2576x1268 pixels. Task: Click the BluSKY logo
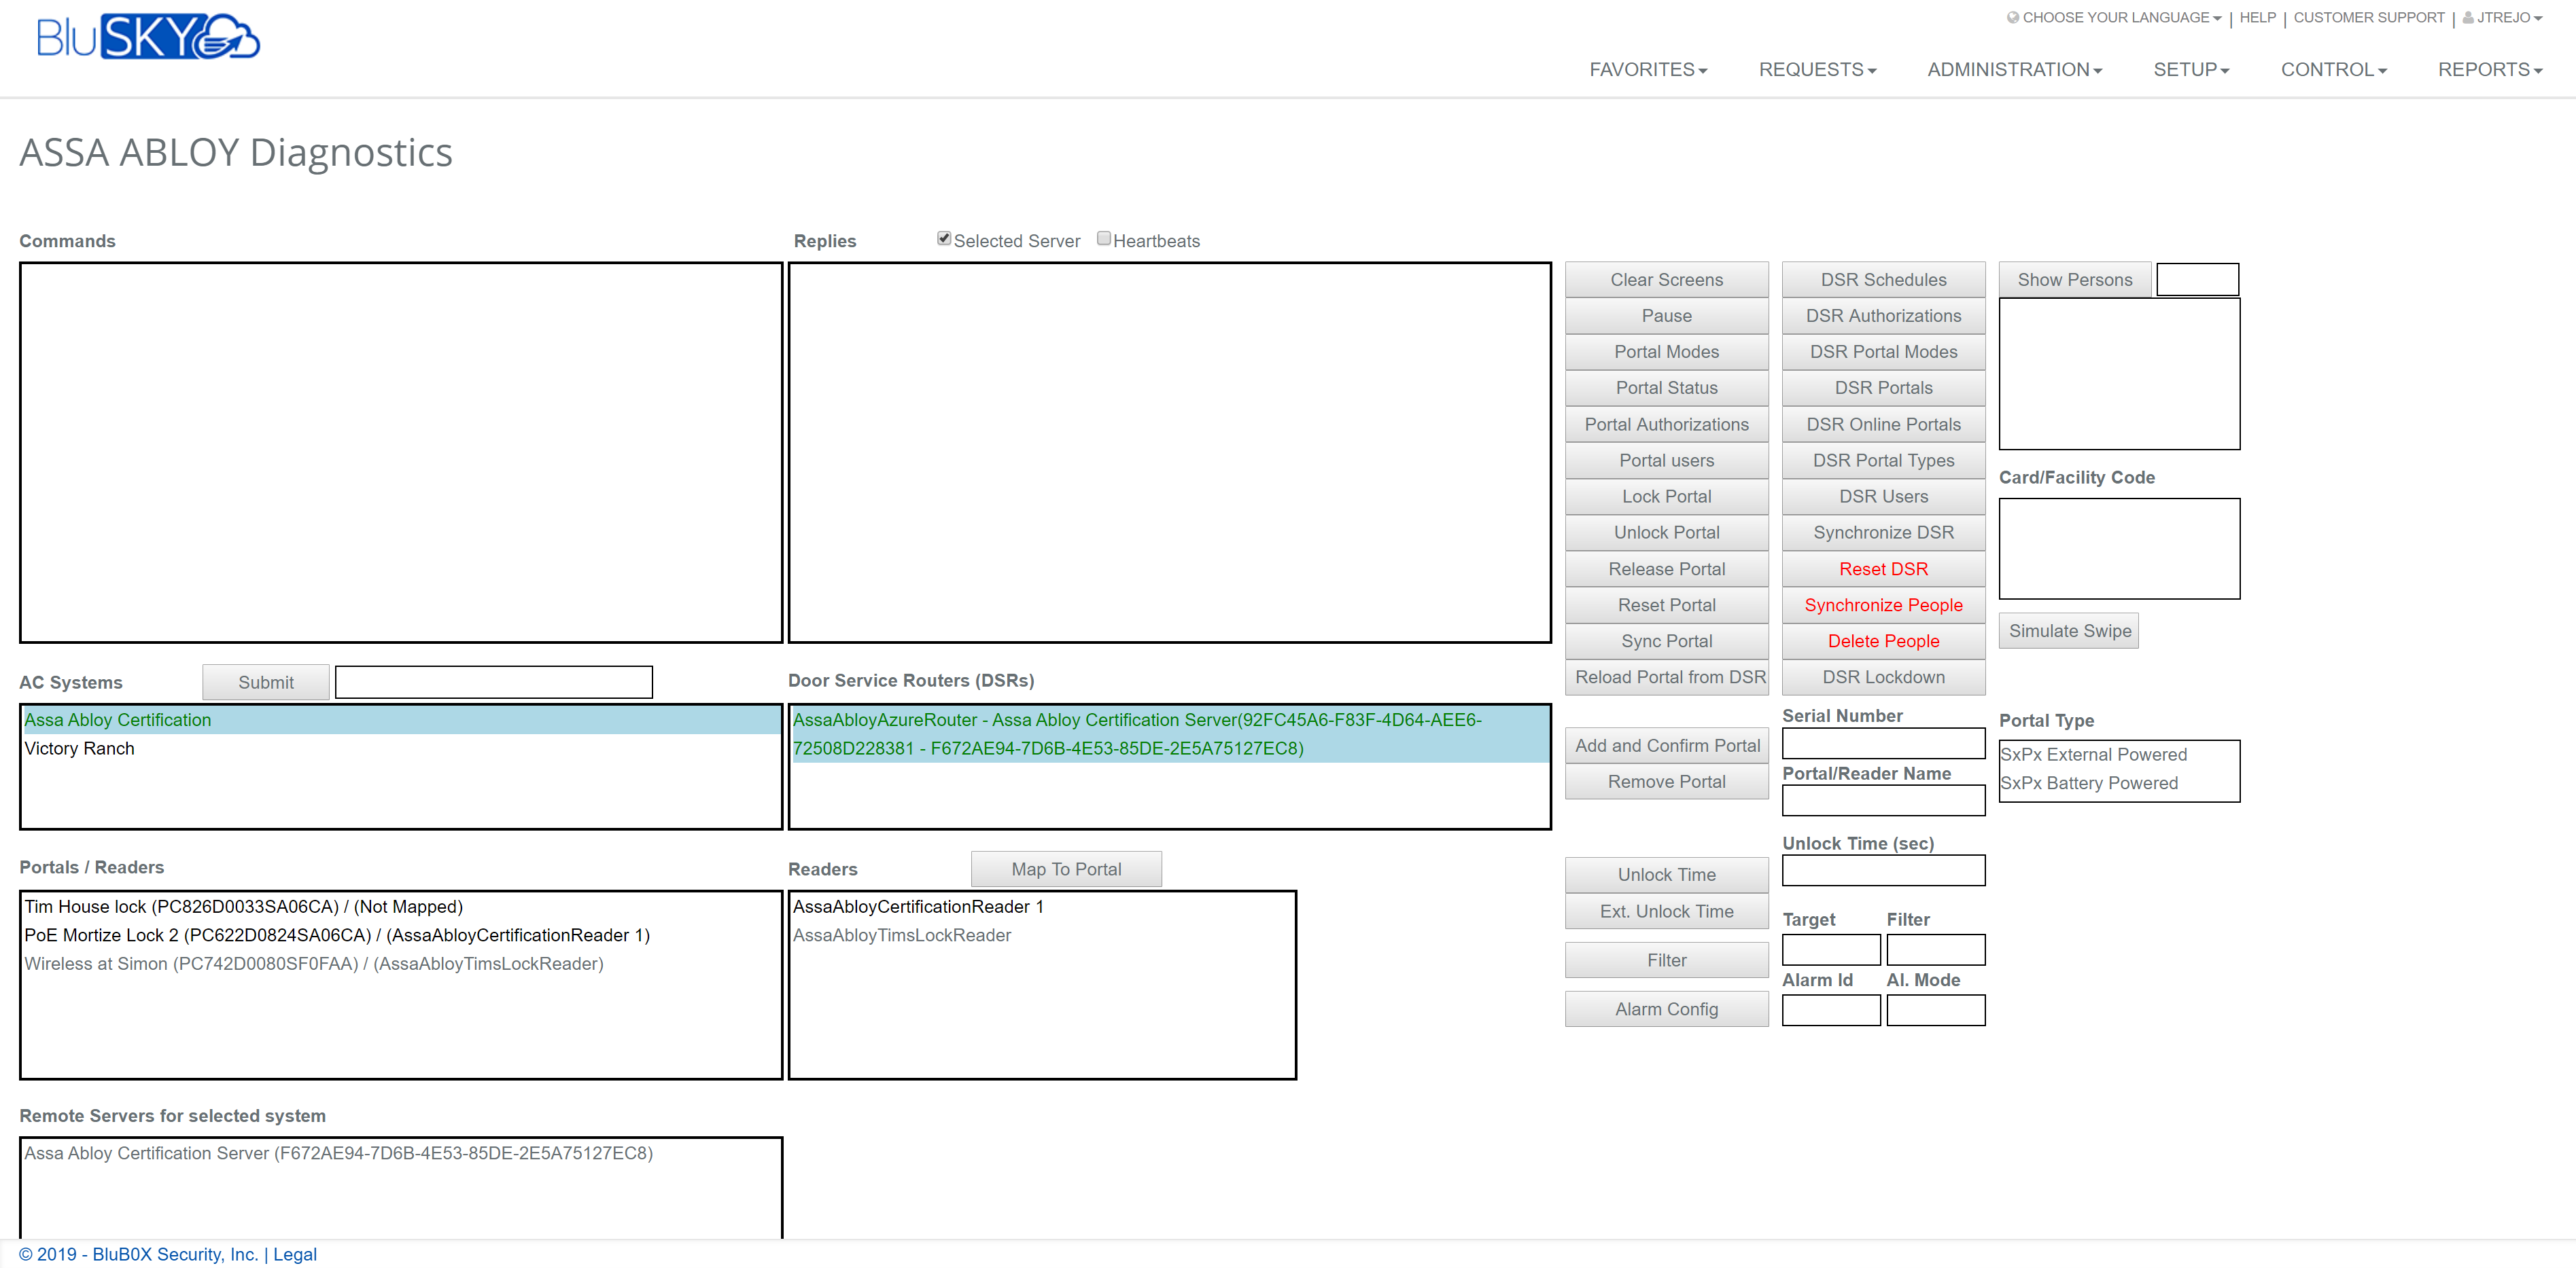coord(148,38)
